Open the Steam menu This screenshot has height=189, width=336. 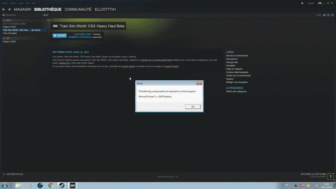point(5,3)
